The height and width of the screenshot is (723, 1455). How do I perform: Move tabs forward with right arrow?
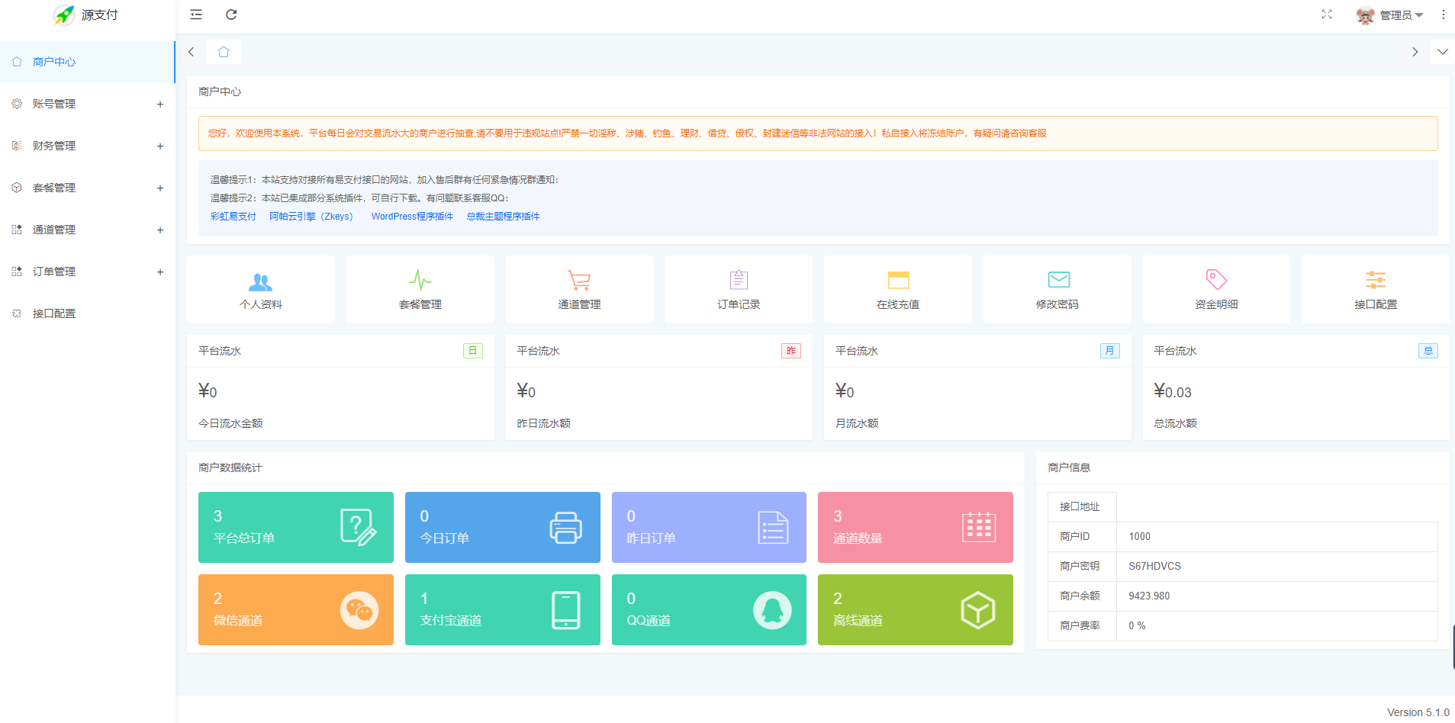coord(1415,52)
